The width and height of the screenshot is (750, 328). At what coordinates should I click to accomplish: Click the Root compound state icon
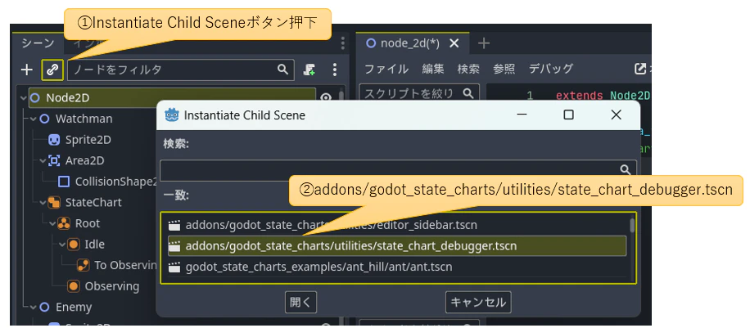(x=64, y=223)
